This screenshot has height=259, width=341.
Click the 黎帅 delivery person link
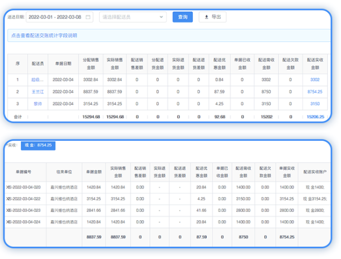[x=38, y=104]
